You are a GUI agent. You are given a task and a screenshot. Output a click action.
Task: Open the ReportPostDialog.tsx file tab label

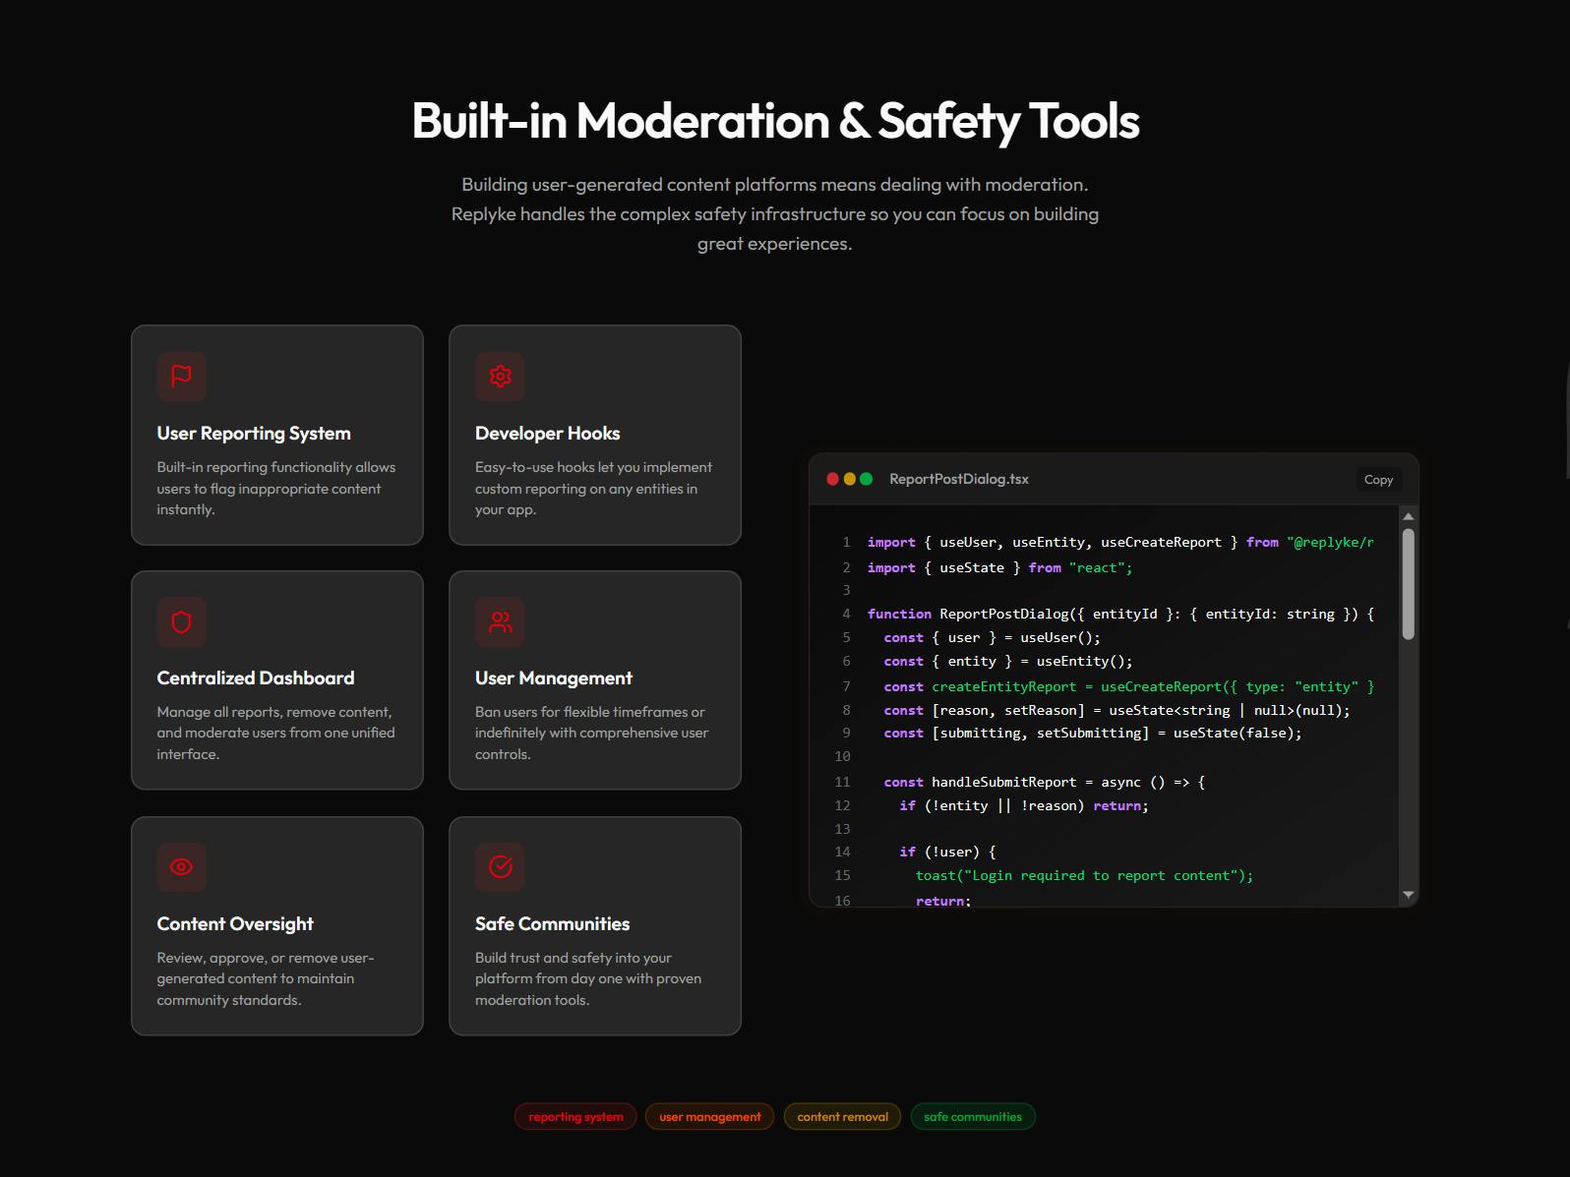pos(959,479)
